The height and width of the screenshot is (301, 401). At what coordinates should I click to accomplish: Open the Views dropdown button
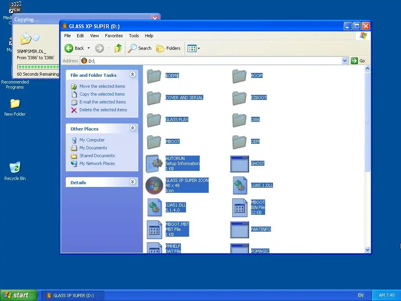193,48
